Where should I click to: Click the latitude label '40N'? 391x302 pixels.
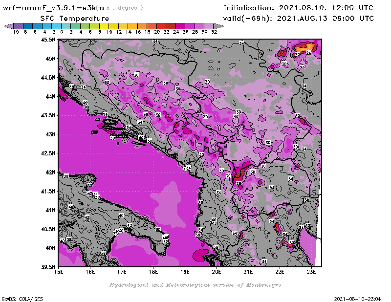click(51, 248)
